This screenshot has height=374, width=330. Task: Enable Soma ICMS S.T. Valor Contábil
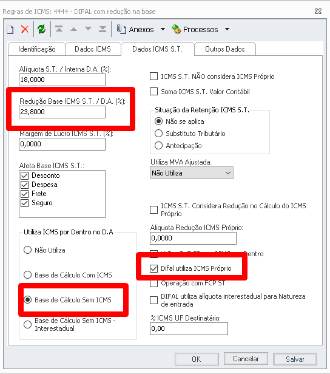(x=153, y=92)
